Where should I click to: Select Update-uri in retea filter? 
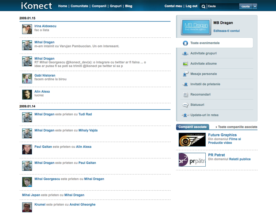tap(204, 115)
